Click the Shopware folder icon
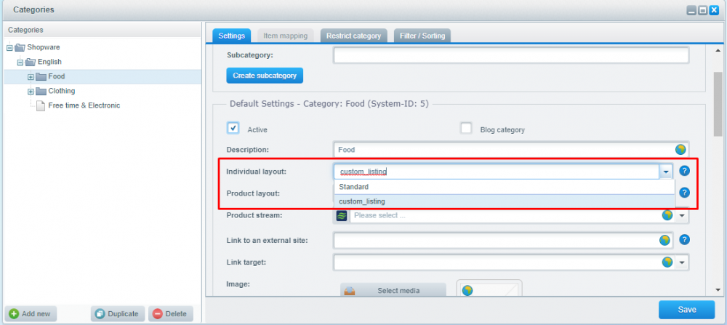The image size is (727, 325). 20,47
